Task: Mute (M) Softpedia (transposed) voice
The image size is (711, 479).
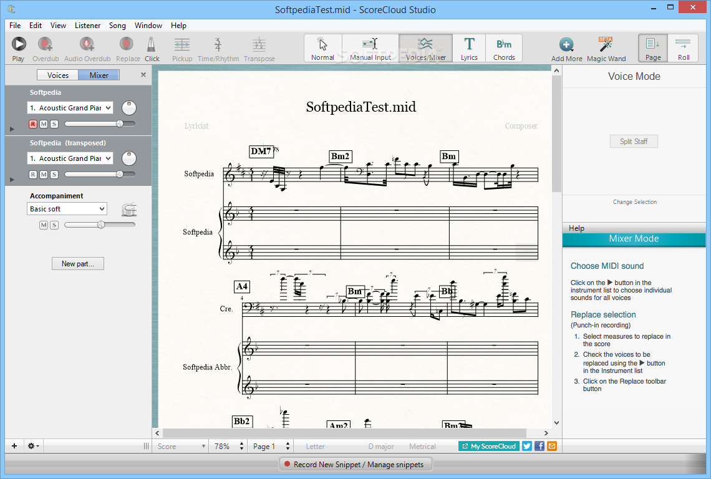Action: pyautogui.click(x=44, y=174)
